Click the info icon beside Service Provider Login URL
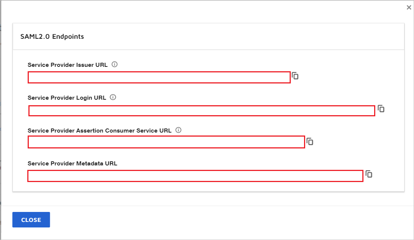414x240 pixels. coord(113,97)
